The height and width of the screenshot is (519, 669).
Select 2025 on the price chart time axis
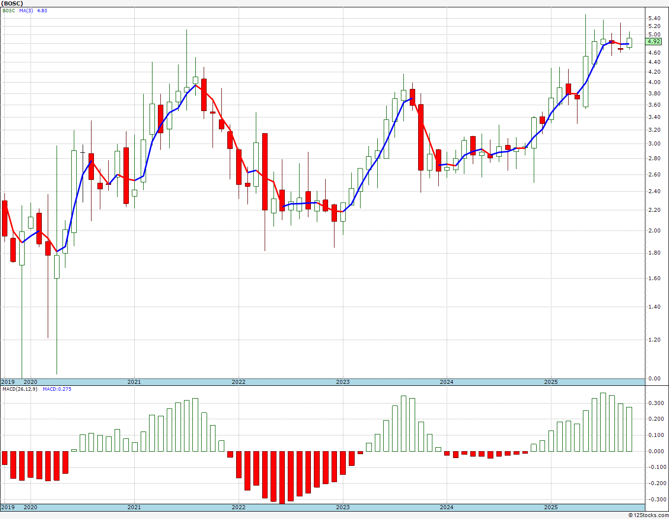point(551,382)
